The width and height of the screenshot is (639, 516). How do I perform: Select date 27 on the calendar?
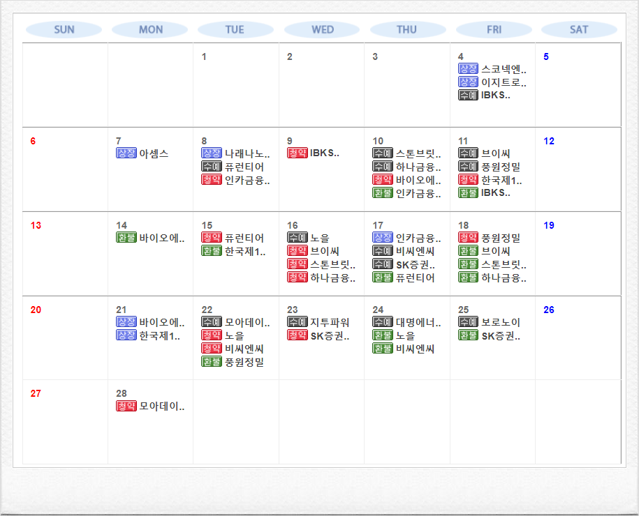click(x=36, y=393)
